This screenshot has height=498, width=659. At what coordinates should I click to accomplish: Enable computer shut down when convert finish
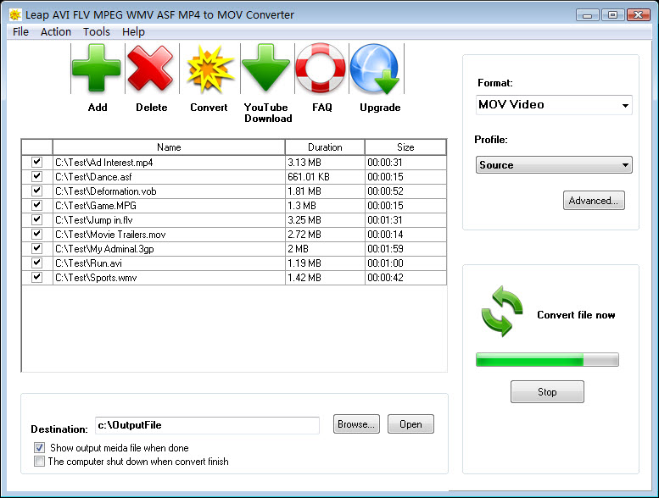coord(39,462)
